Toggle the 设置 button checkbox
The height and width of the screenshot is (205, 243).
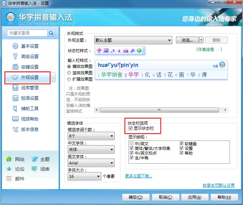[181, 148]
